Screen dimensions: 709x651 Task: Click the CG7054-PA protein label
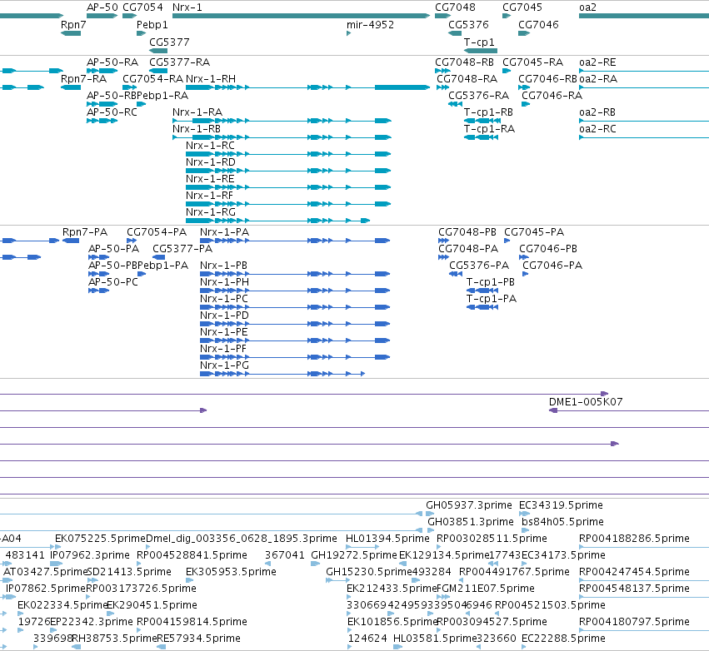tap(157, 232)
